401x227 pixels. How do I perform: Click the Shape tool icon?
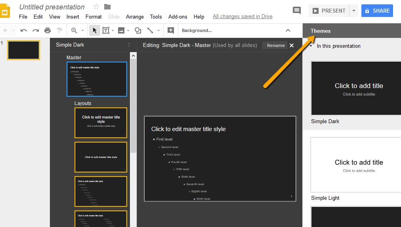click(x=137, y=30)
